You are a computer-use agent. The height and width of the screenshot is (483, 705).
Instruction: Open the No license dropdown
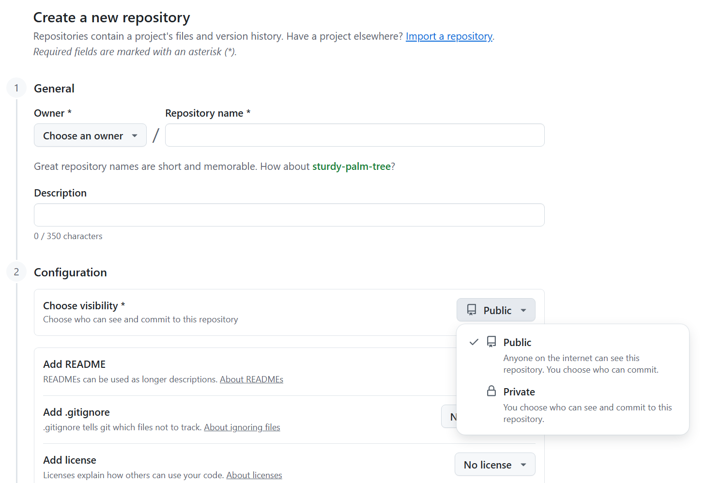click(x=494, y=464)
